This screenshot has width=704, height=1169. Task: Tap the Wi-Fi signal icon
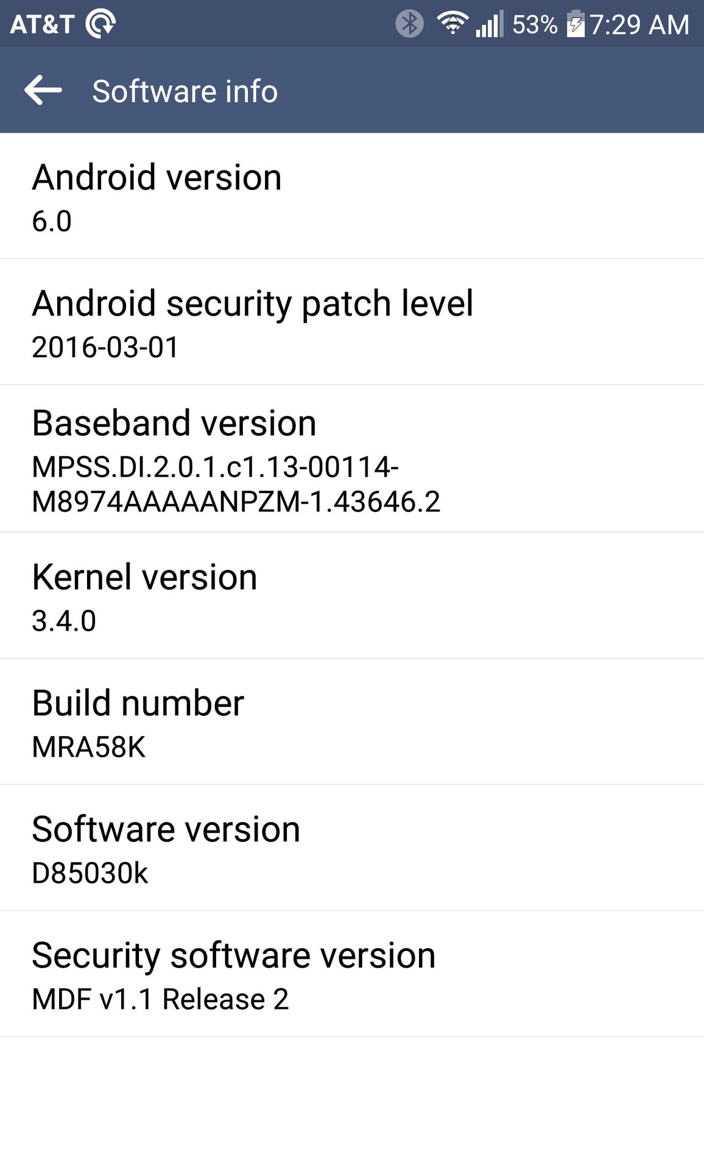452,23
